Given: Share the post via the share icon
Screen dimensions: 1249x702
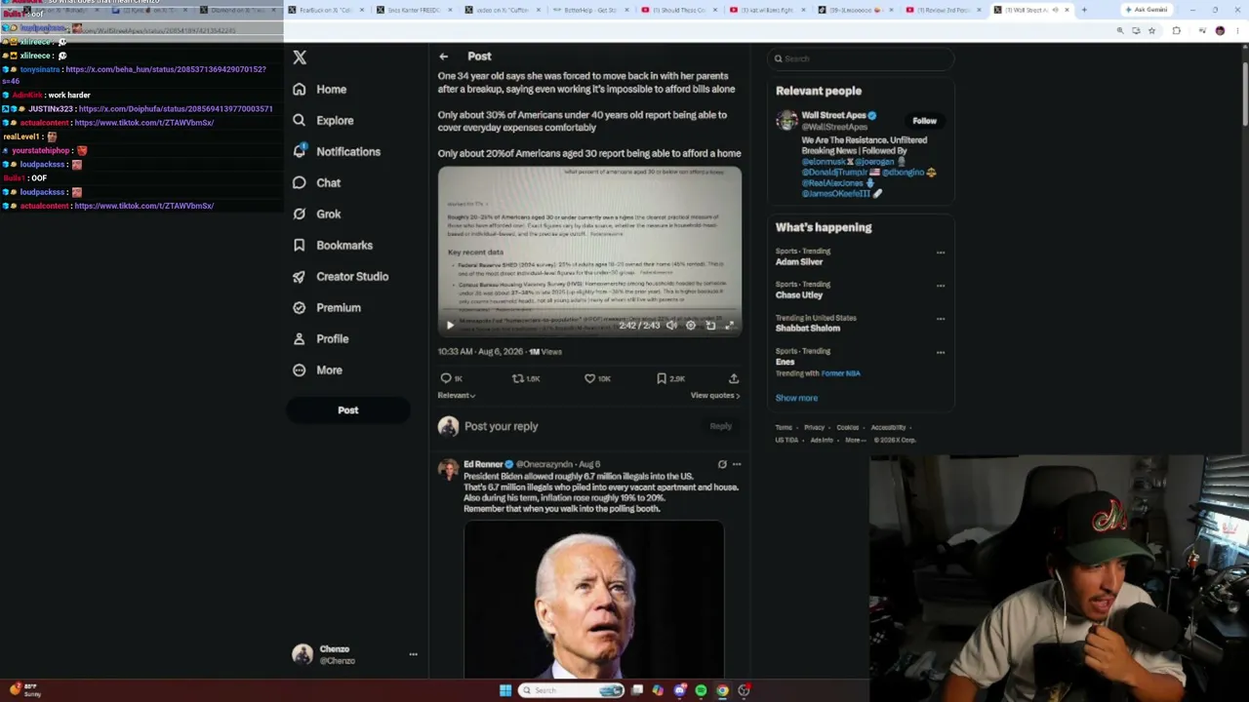Looking at the screenshot, I should (x=734, y=378).
